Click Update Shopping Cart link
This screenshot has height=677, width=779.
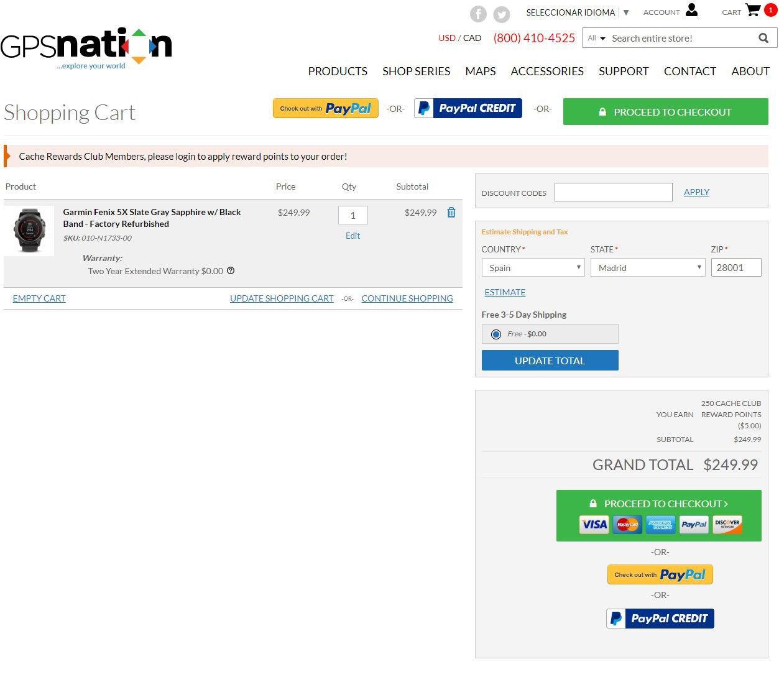282,298
